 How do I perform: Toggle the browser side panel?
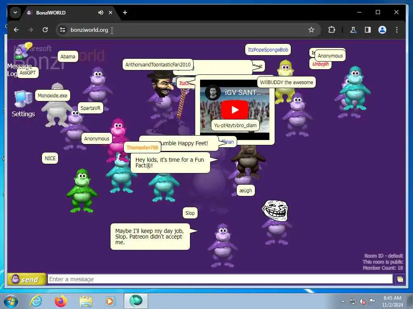368,30
